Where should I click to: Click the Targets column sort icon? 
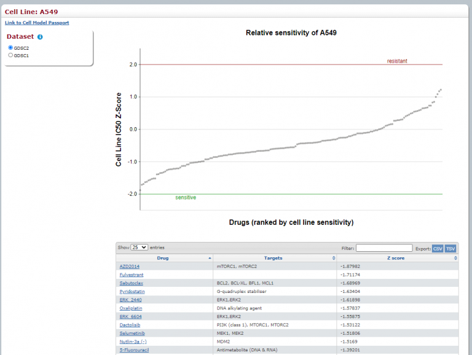pos(334,259)
